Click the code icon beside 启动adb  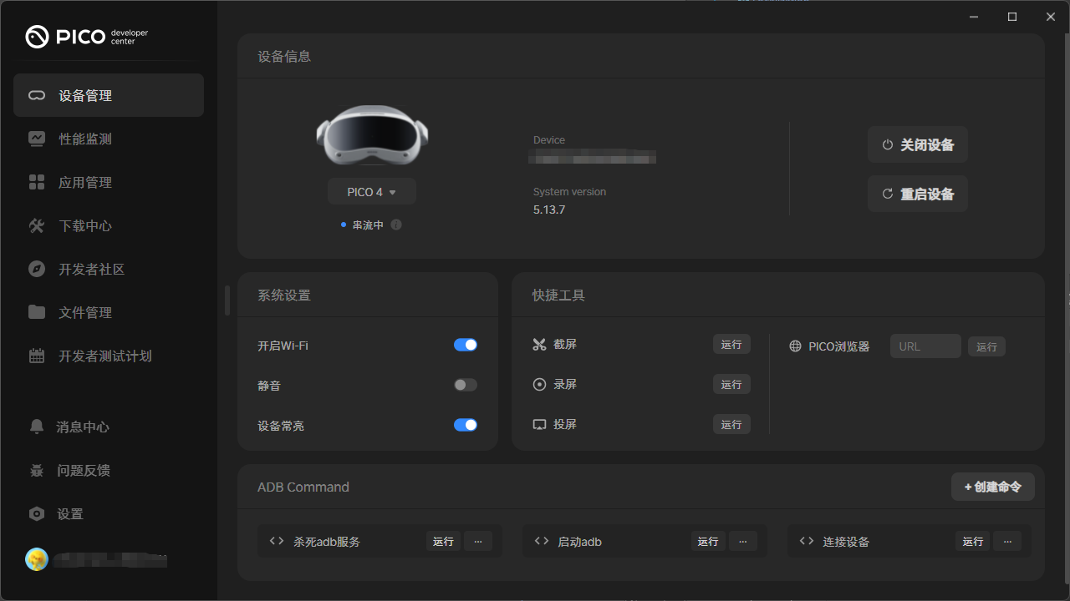[x=542, y=541]
